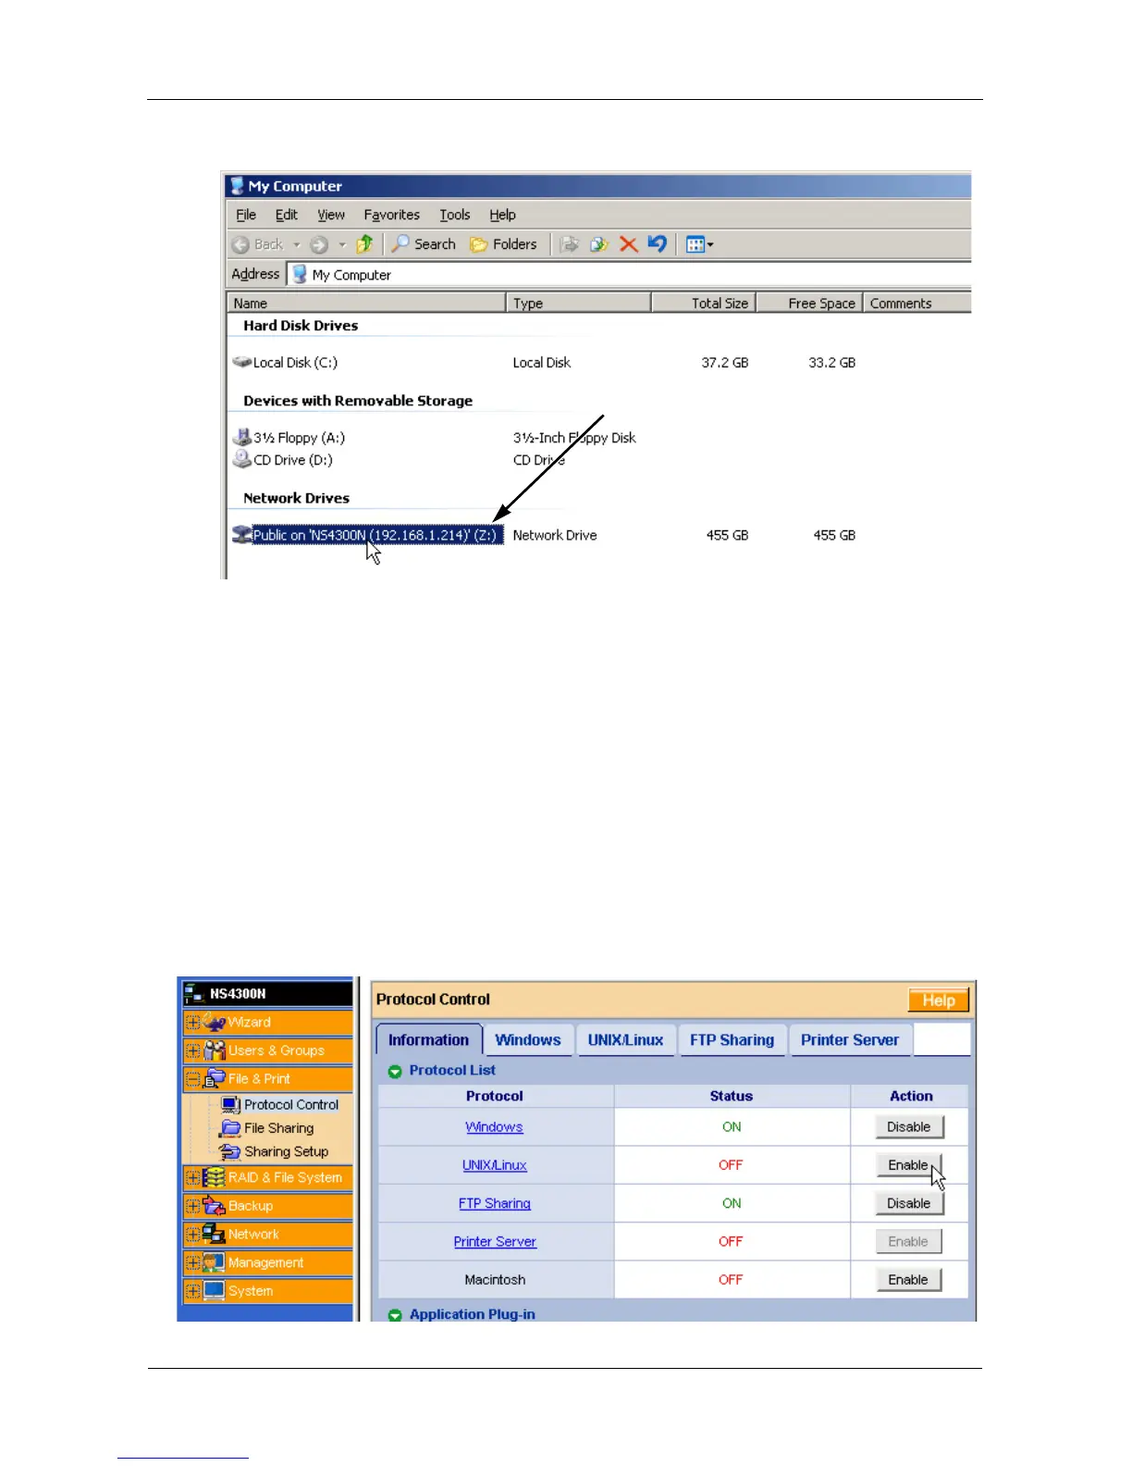Viewport: 1132px width, 1466px height.
Task: Go up one folder level with Up icon
Action: pos(364,243)
